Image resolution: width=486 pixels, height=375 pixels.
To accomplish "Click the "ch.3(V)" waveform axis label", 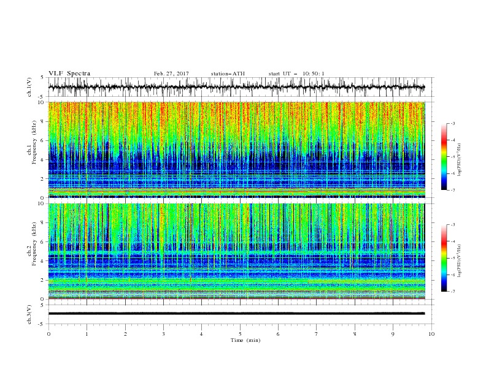I will point(29,314).
